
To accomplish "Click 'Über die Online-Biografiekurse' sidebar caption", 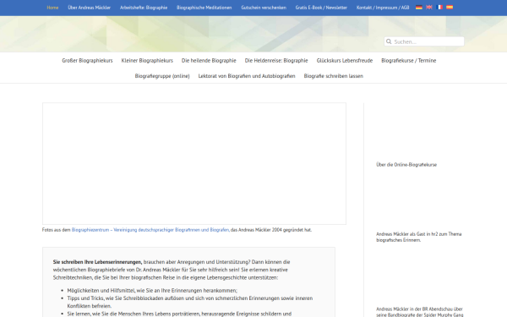I will pyautogui.click(x=406, y=165).
